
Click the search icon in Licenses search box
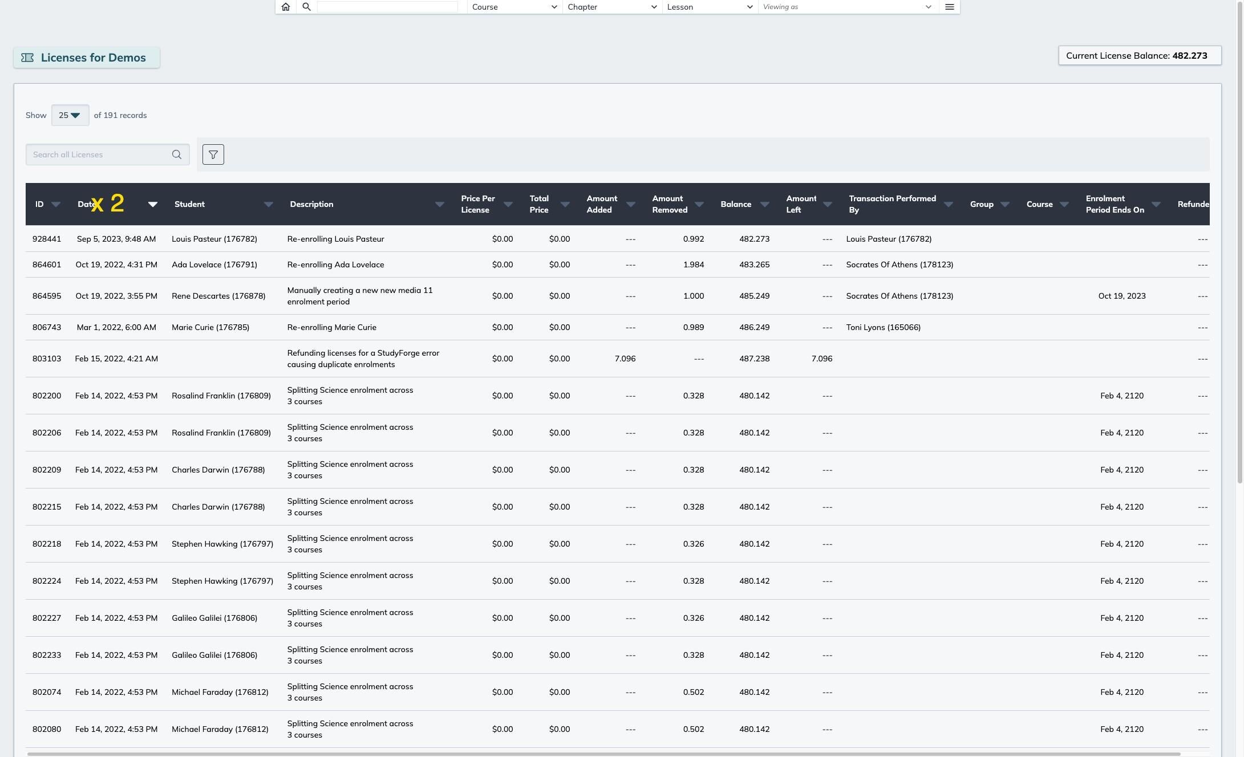[177, 154]
